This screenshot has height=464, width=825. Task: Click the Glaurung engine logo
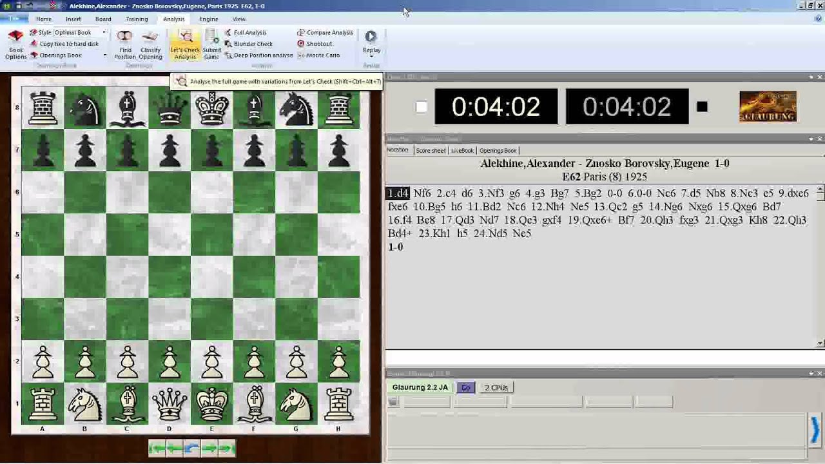pyautogui.click(x=768, y=106)
